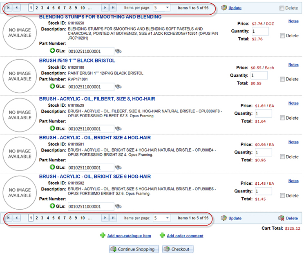Viewport: 304px width, 255px height.
Task: Click the Checkout button
Action: tap(178, 249)
